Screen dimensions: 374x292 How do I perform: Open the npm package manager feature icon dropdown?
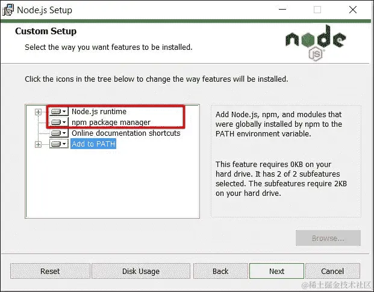[x=58, y=123]
